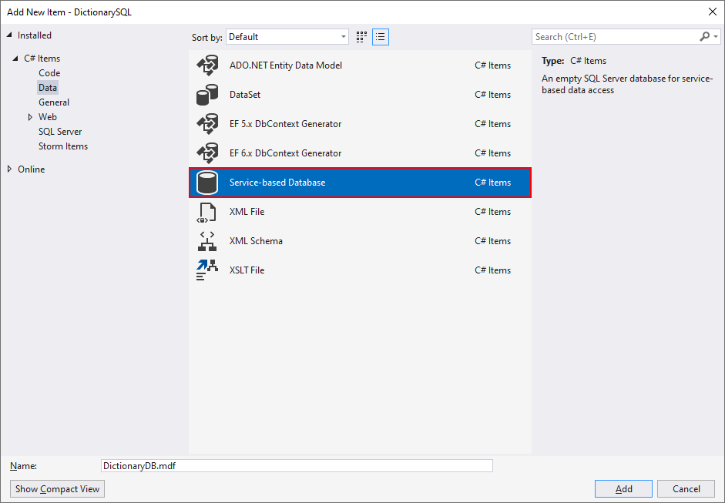The height and width of the screenshot is (503, 725).
Task: Expand the Web tree node
Action: [x=30, y=117]
